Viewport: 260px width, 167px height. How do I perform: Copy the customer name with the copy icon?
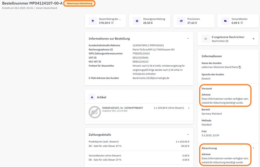coord(240,67)
